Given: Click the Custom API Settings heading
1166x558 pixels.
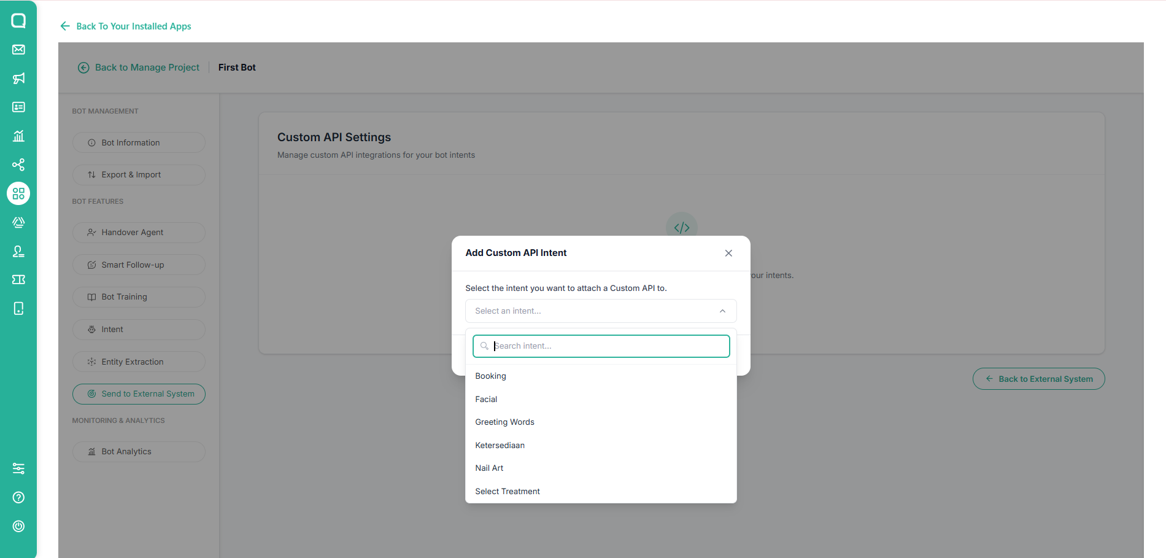Looking at the screenshot, I should [334, 137].
